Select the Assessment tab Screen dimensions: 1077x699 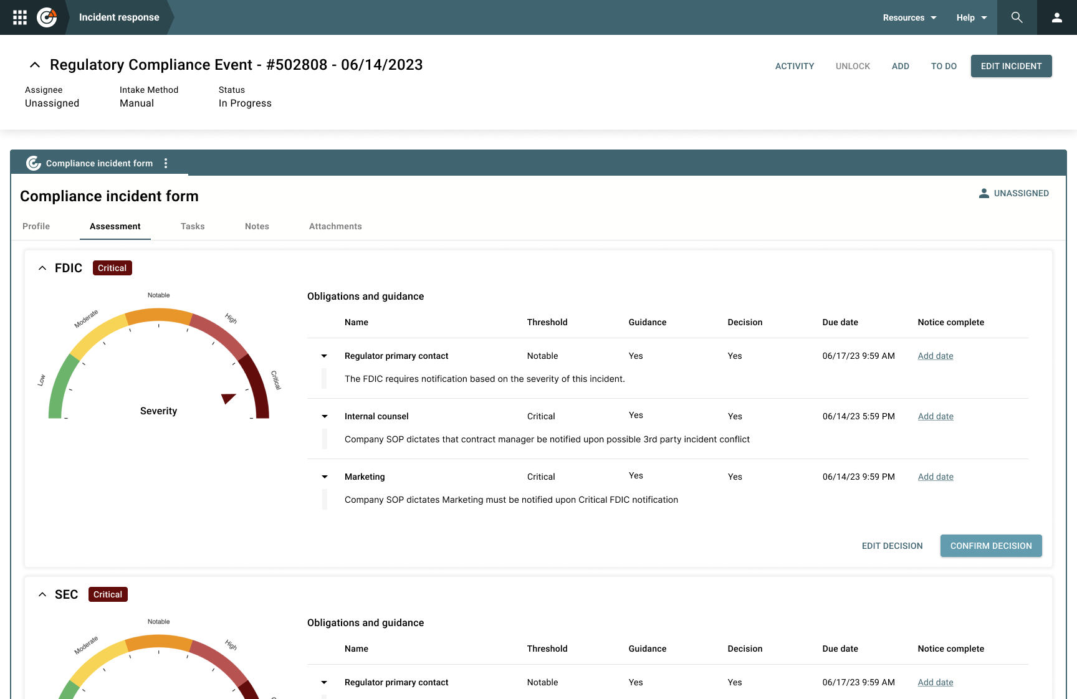115,226
